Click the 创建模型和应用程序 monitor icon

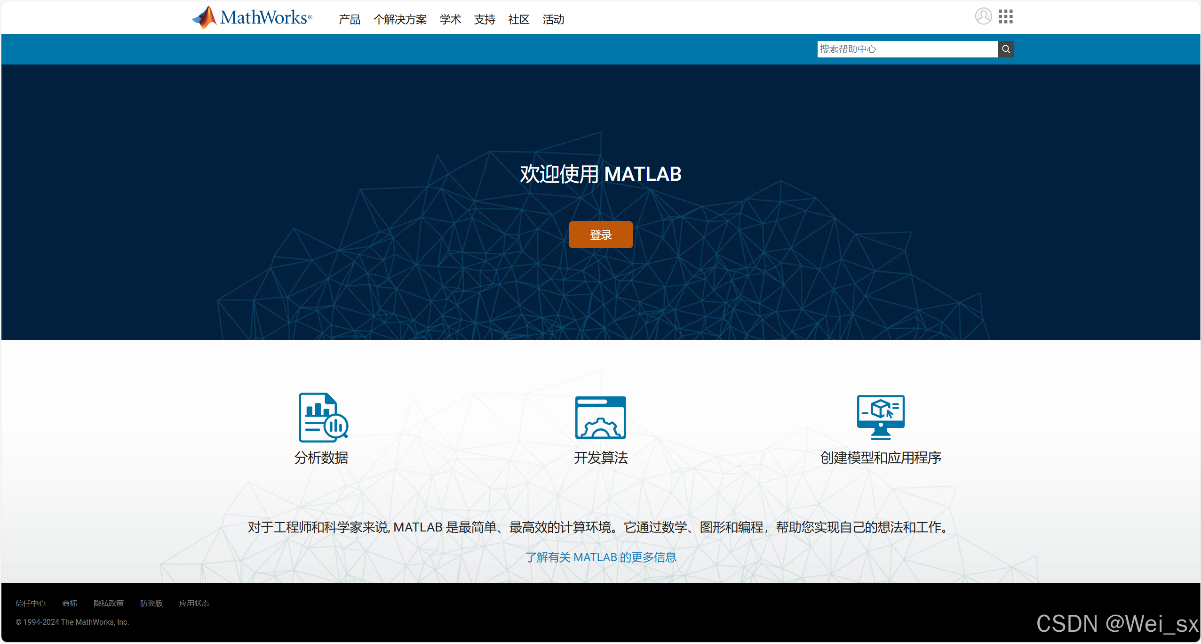click(880, 417)
